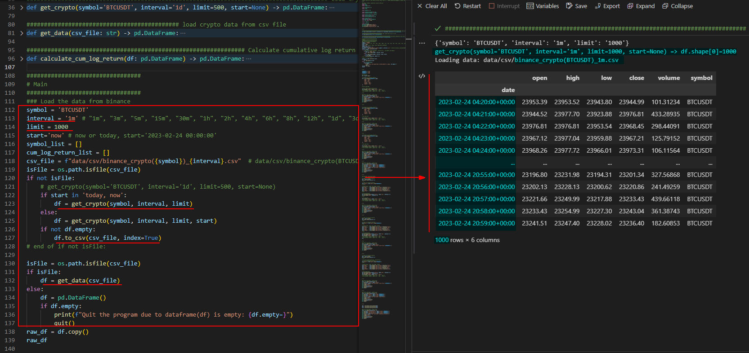Click open value 23953.39
This screenshot has width=749, height=353.
[x=534, y=102]
